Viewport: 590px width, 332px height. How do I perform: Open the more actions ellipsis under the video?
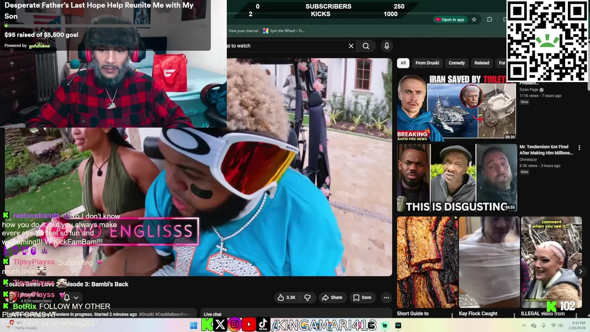[x=386, y=297]
